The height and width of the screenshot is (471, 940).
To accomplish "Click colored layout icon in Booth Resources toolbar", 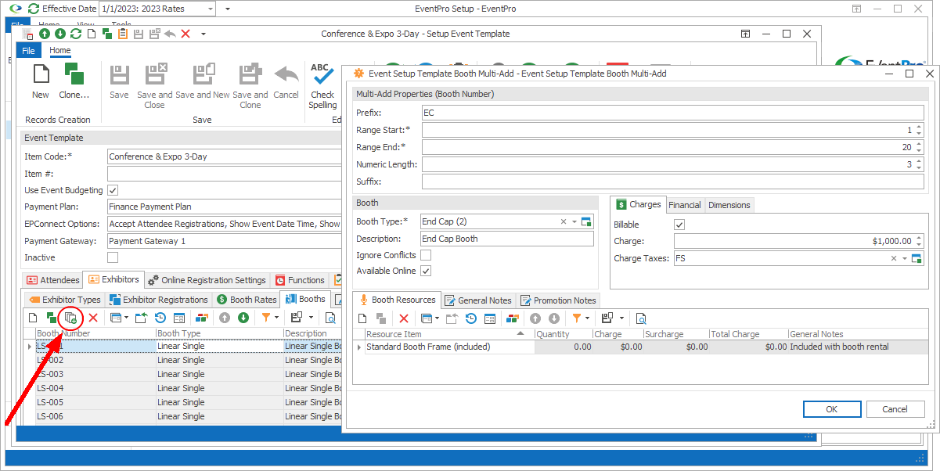I will (x=513, y=318).
